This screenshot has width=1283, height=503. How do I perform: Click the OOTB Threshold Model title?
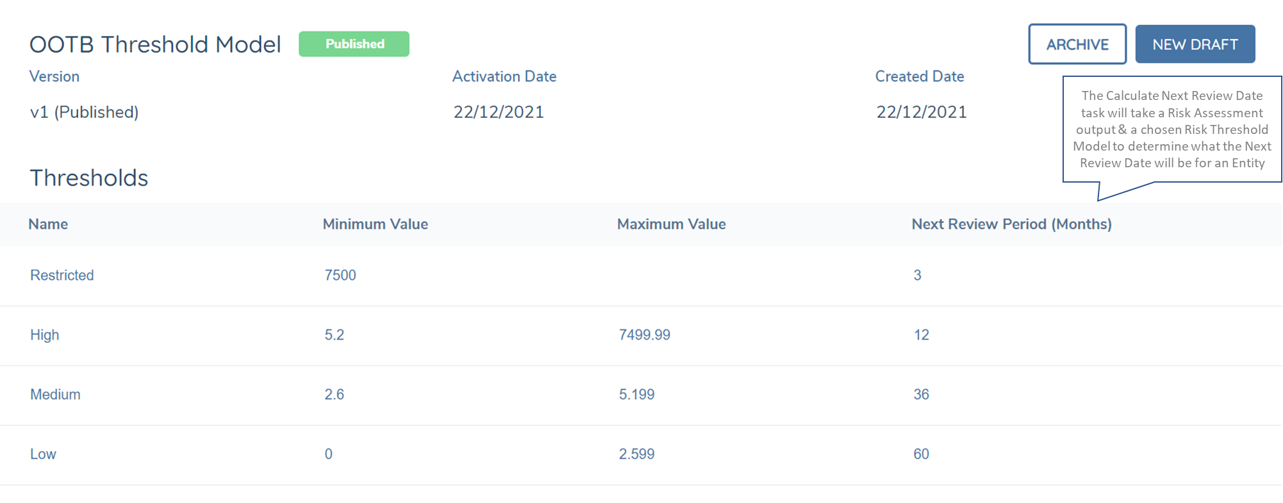[x=155, y=44]
